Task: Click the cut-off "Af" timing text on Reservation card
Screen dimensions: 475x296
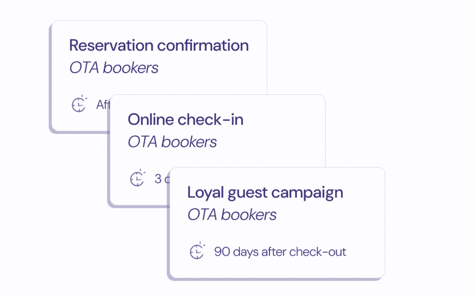Action: 102,105
